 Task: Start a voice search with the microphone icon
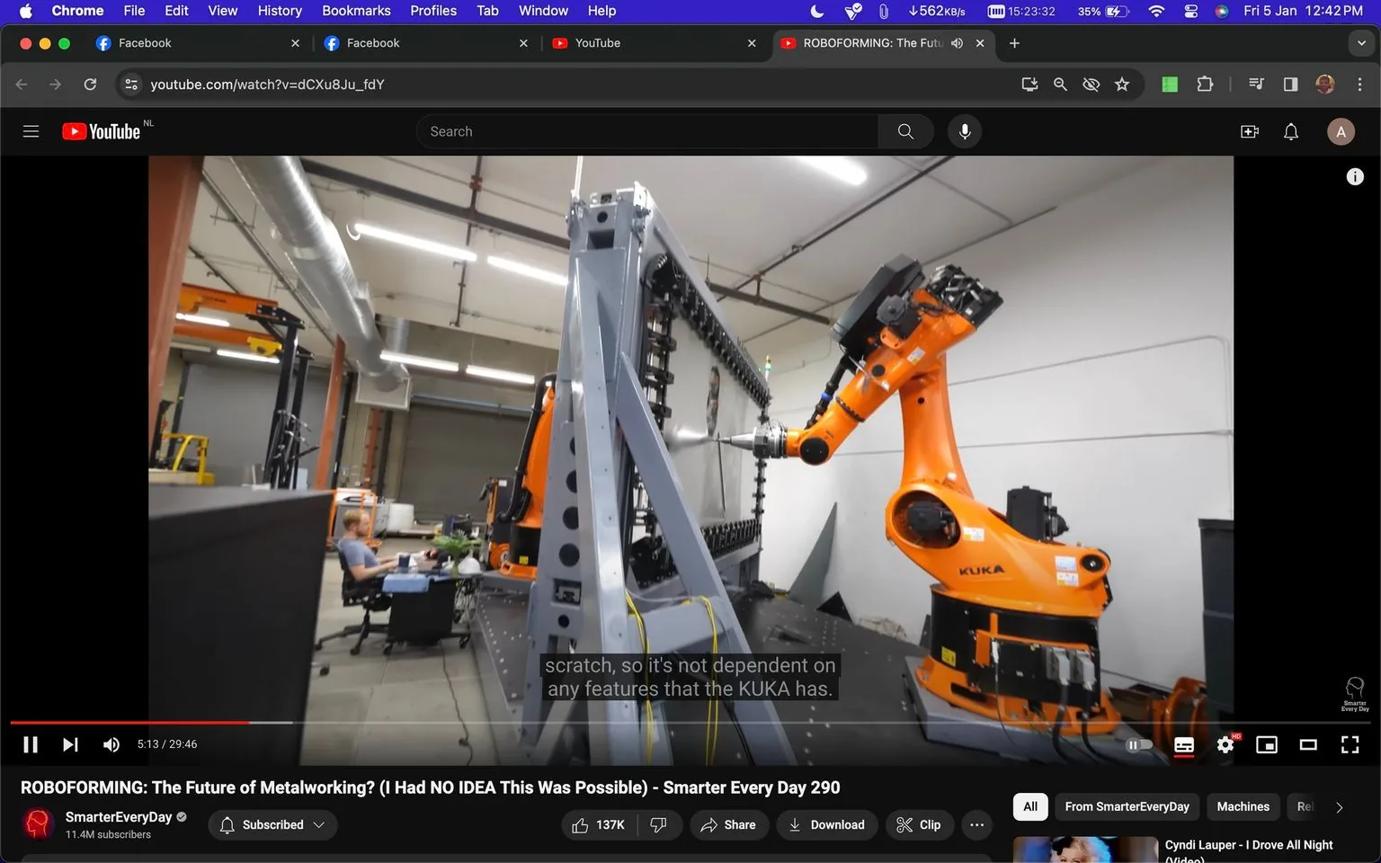pyautogui.click(x=964, y=131)
